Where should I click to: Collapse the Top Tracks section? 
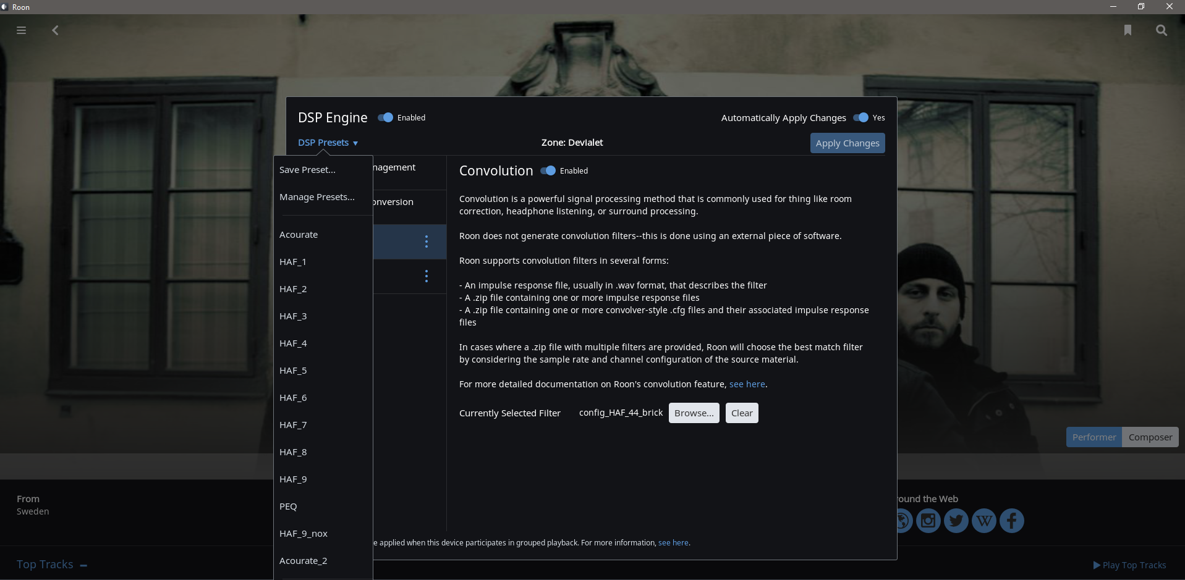tap(83, 565)
